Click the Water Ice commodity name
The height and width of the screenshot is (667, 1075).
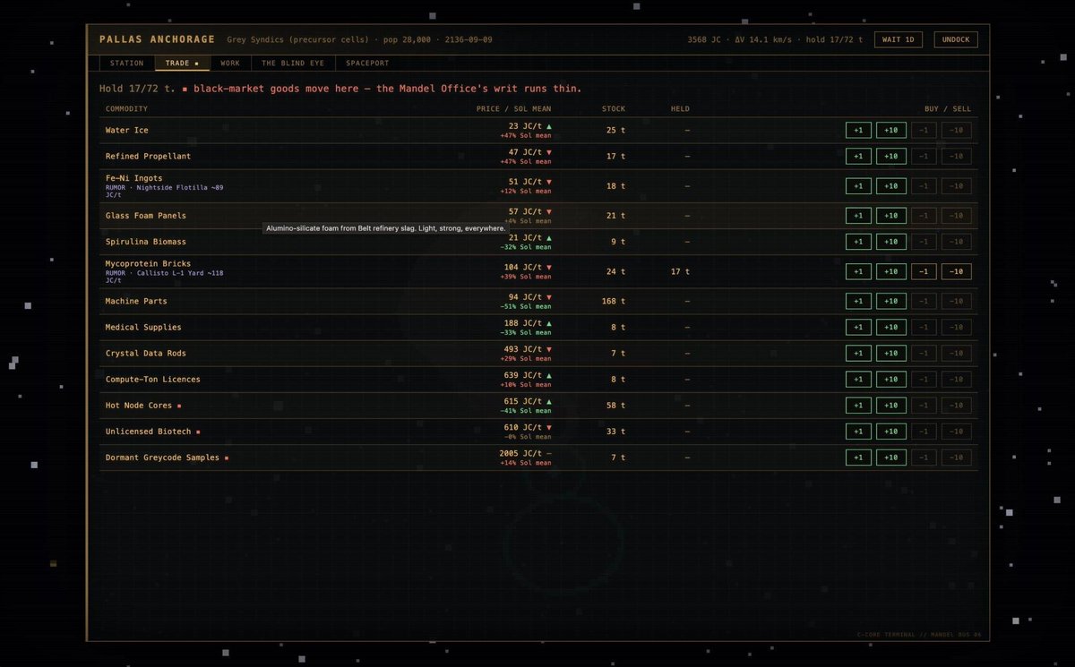tap(127, 131)
